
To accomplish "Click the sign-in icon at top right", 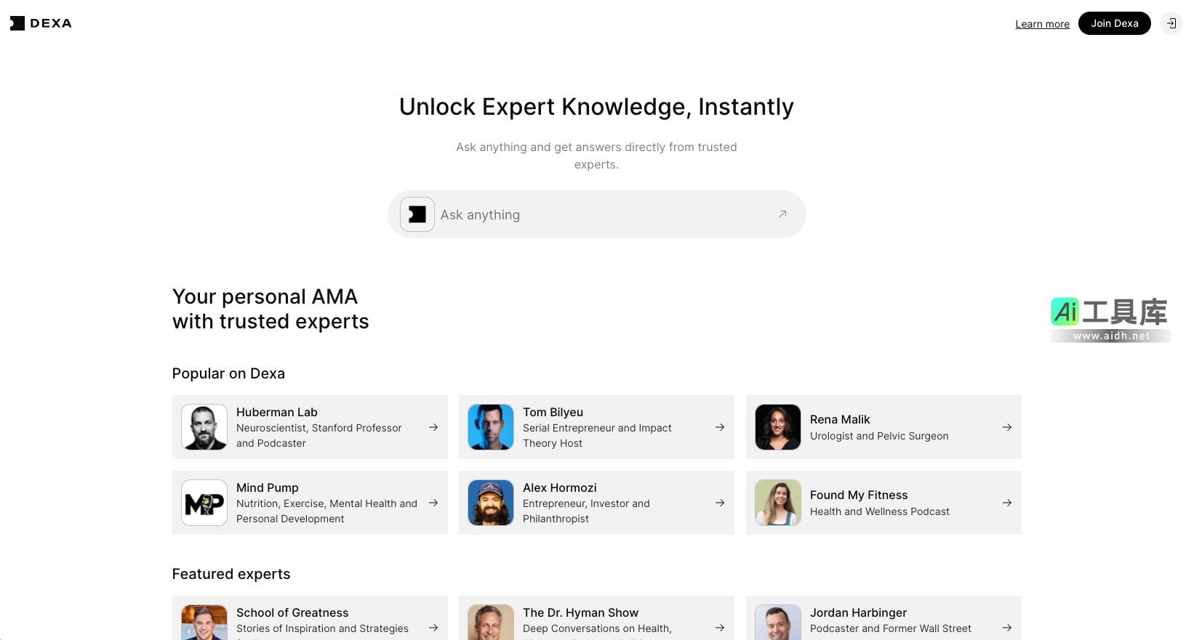I will [1171, 23].
